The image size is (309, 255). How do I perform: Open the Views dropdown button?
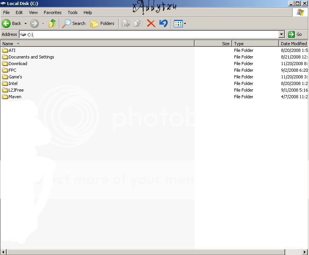point(180,23)
